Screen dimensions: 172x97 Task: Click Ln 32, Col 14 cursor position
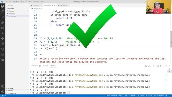click(x=106, y=96)
